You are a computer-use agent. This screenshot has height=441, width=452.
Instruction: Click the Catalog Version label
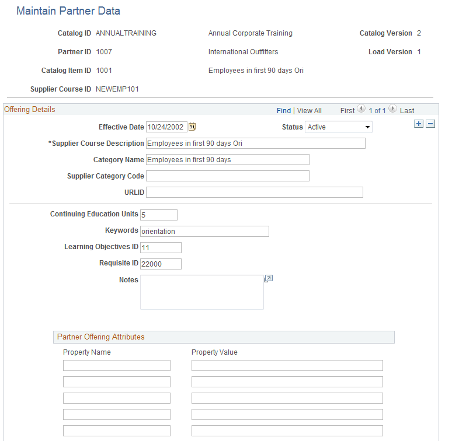[x=385, y=33]
